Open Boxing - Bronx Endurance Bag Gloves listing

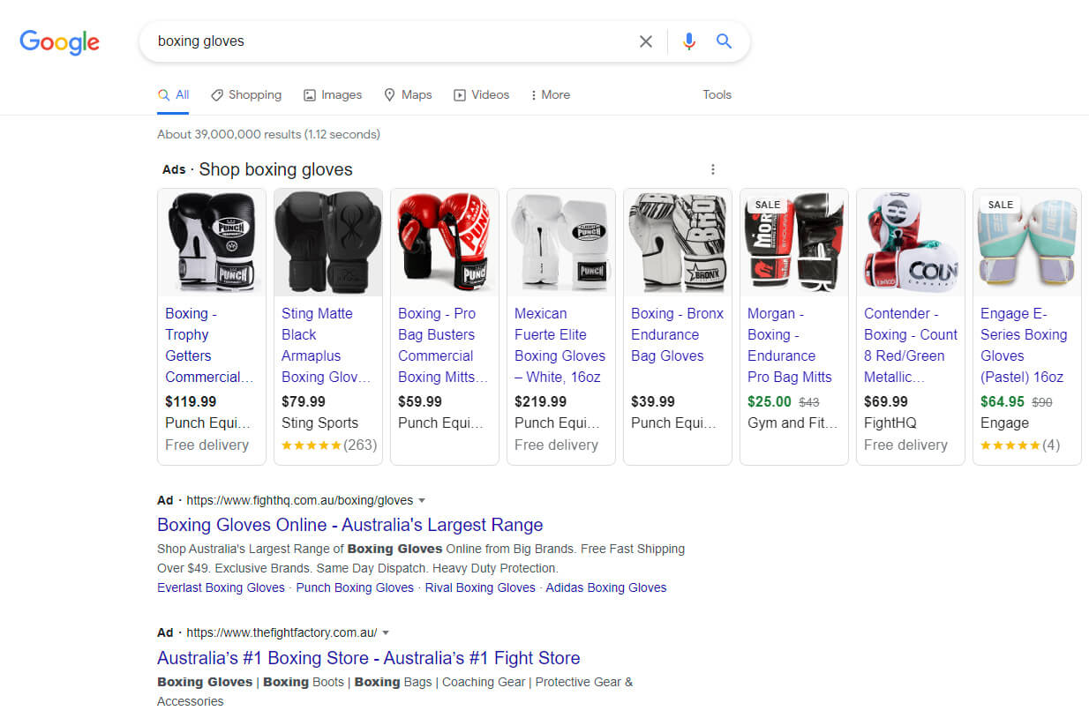pos(677,334)
